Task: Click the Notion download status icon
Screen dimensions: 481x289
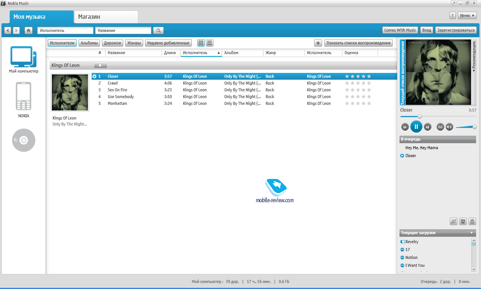Action: [x=402, y=257]
